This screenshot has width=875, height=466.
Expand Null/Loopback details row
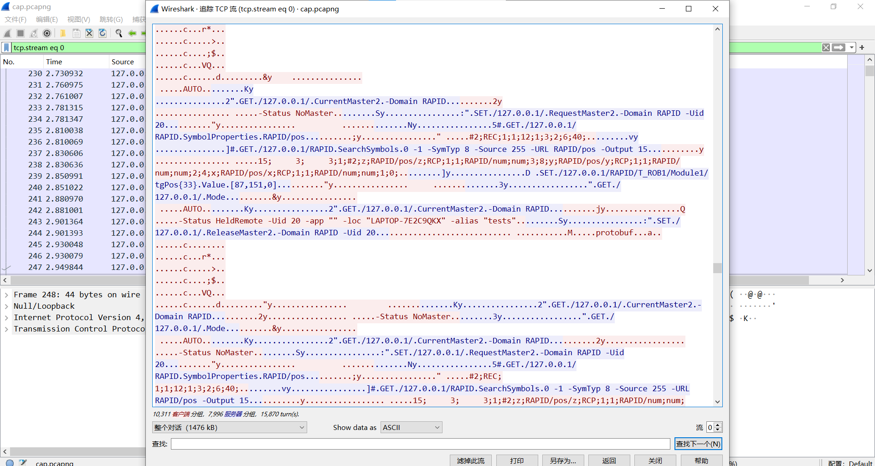[x=6, y=306]
